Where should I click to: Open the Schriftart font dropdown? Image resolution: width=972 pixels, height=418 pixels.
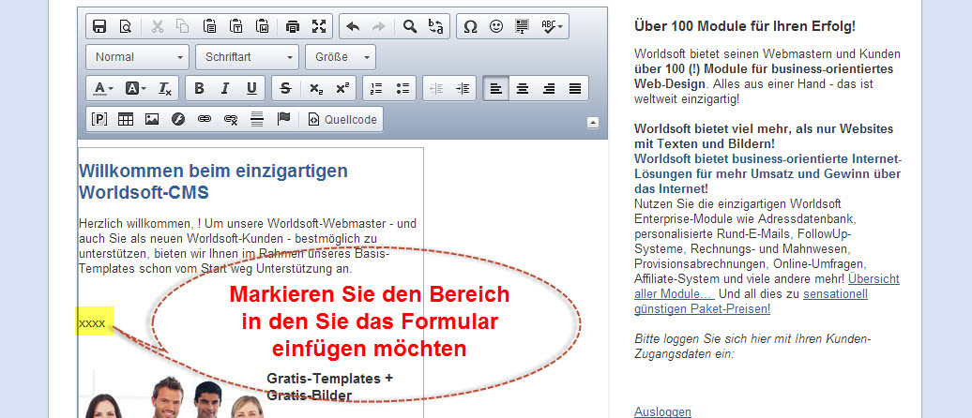[x=247, y=57]
